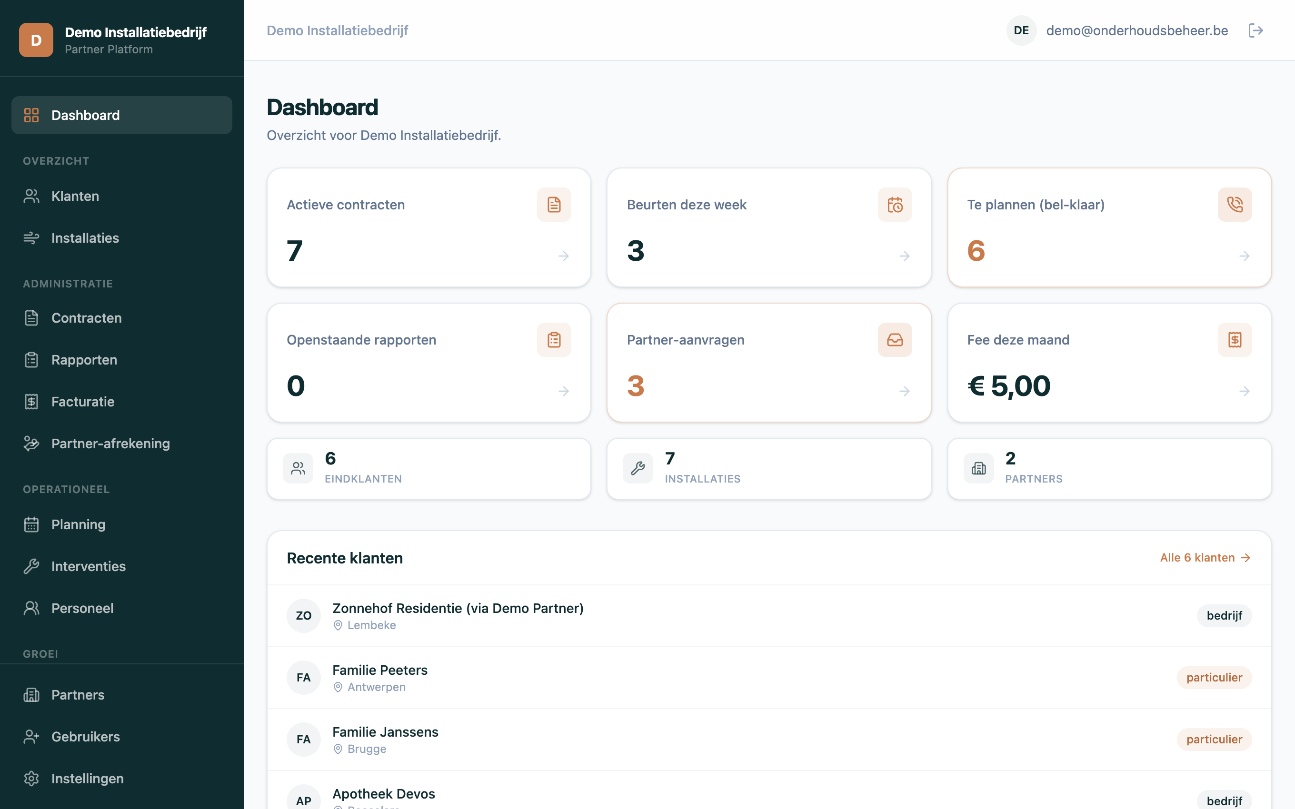Click the Te plannen phone icon
Image resolution: width=1295 pixels, height=809 pixels.
click(x=1235, y=204)
